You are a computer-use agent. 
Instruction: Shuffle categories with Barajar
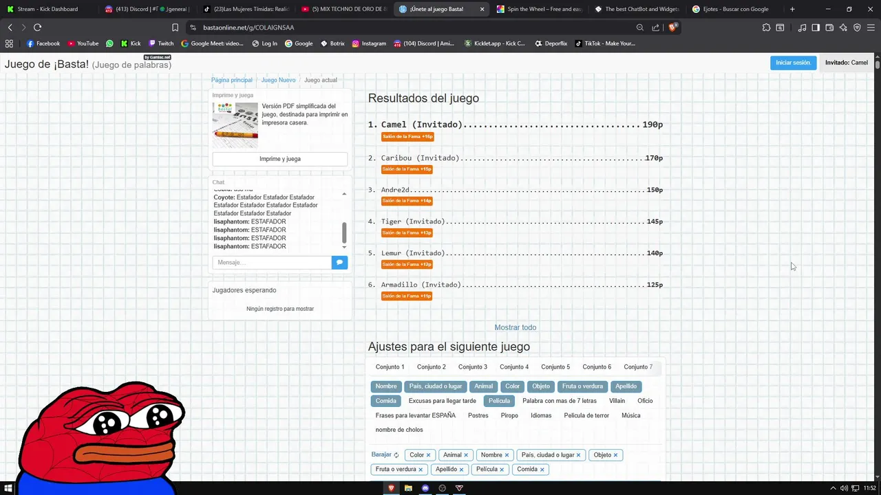[x=385, y=454]
